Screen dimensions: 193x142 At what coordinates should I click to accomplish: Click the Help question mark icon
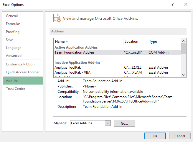pos(173,4)
